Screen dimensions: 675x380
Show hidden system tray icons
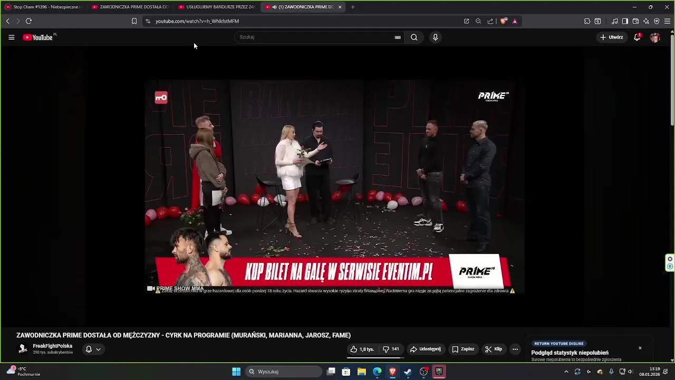(566, 372)
